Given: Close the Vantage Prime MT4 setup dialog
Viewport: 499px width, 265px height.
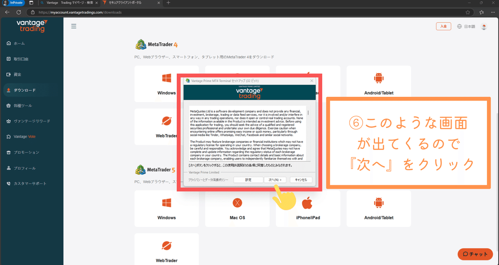Looking at the screenshot, I should [311, 80].
